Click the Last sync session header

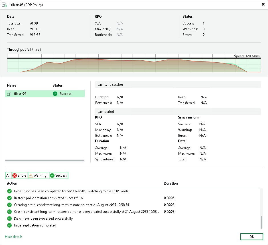[x=178, y=85]
